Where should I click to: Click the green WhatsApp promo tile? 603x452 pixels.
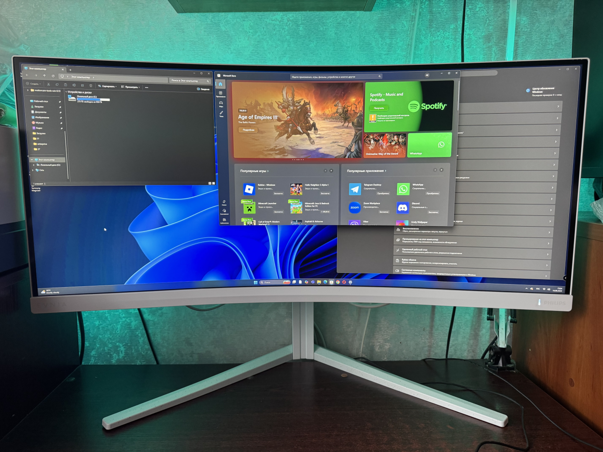point(430,145)
